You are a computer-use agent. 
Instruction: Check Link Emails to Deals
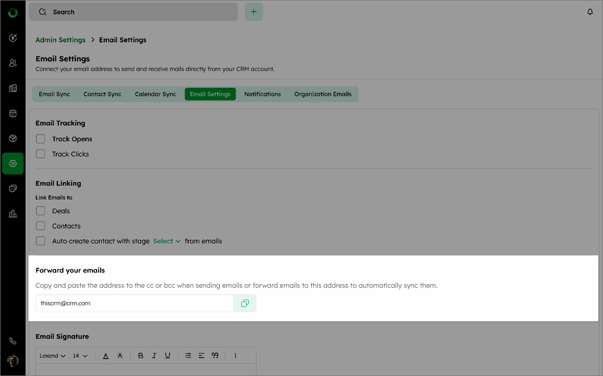[41, 211]
